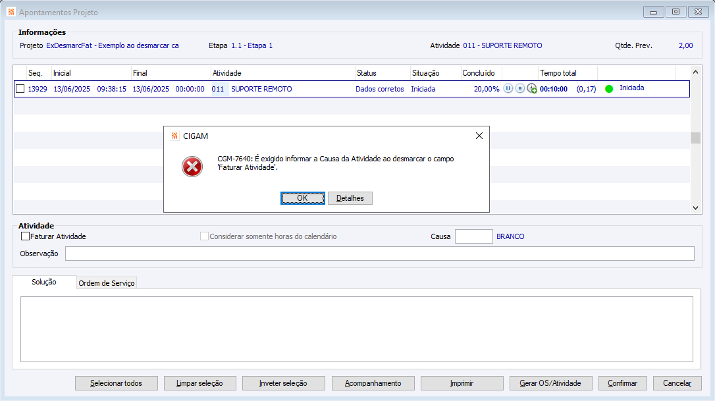This screenshot has height=401, width=715.
Task: Stop the activity timer in row 13929
Action: tap(520, 88)
